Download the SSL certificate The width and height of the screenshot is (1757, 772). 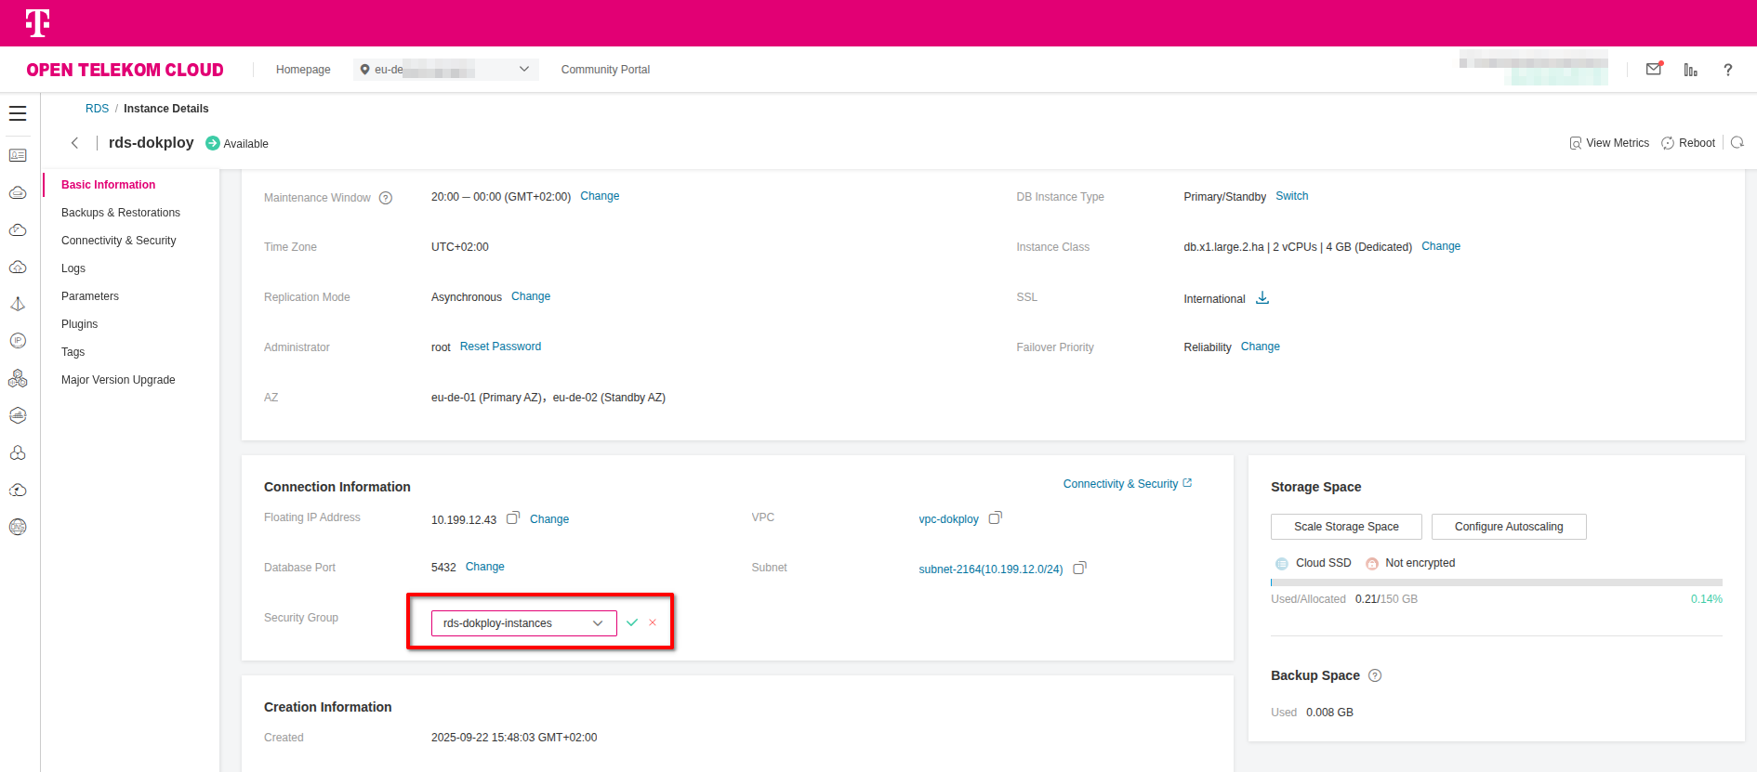[x=1262, y=298]
